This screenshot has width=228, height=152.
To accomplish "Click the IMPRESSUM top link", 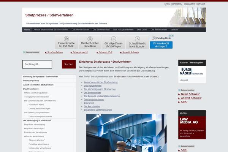I will pos(177,4).
